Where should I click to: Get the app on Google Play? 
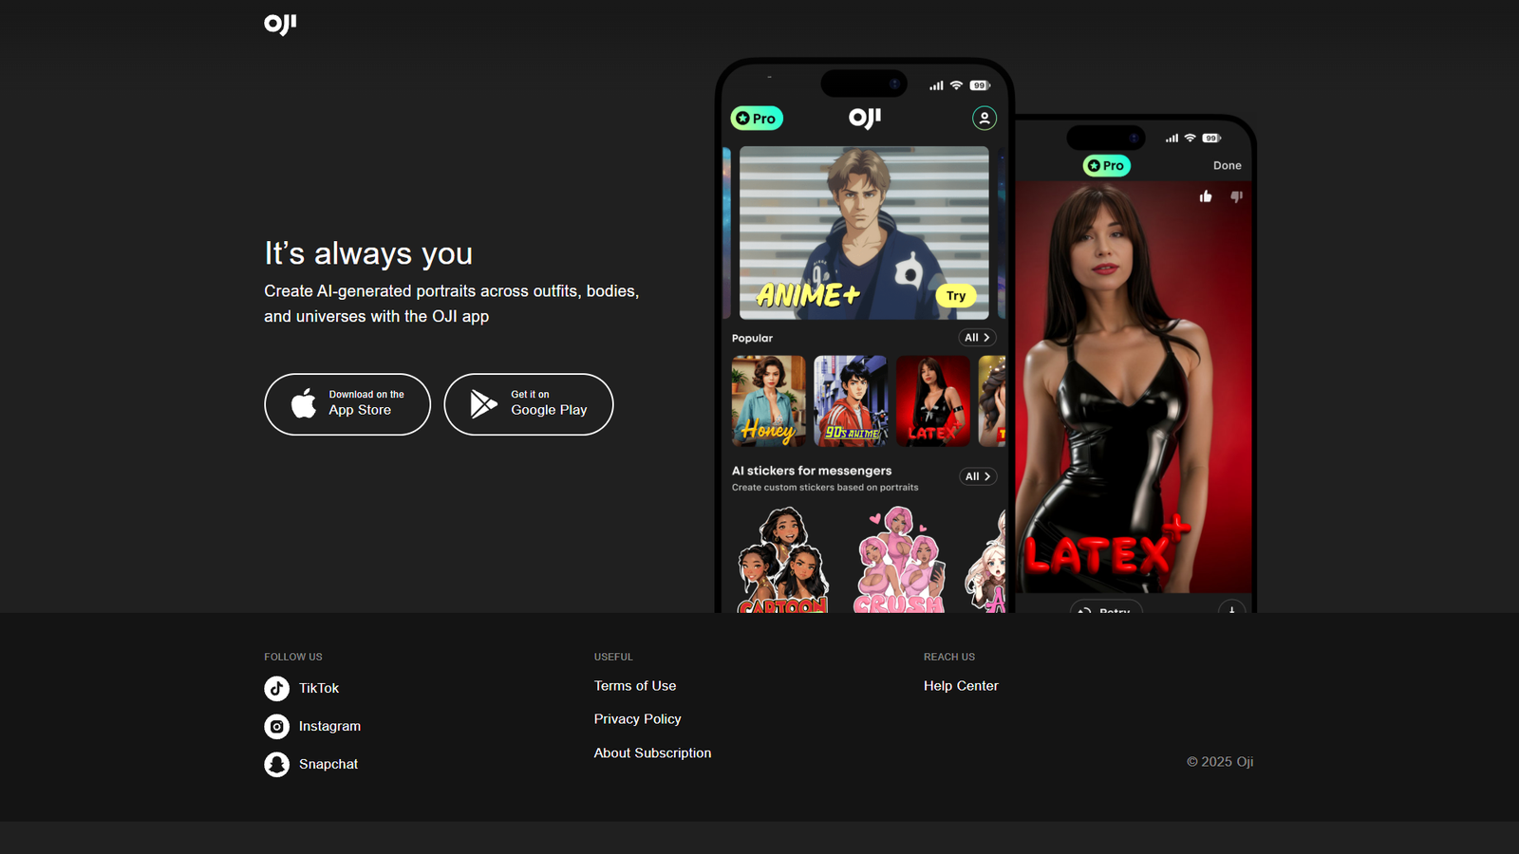pyautogui.click(x=529, y=404)
